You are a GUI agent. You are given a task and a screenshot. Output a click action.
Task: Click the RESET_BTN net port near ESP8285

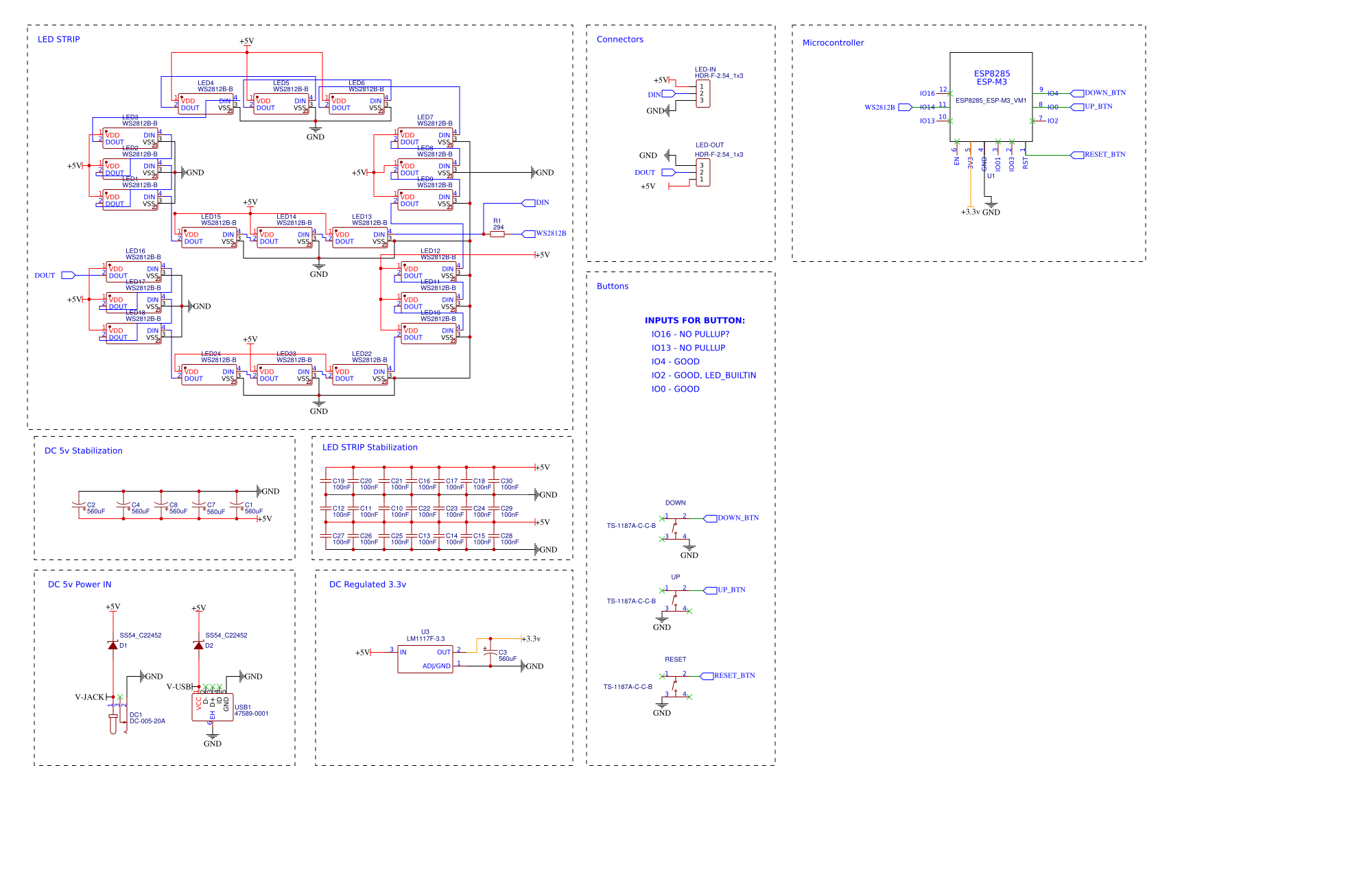pos(1098,155)
